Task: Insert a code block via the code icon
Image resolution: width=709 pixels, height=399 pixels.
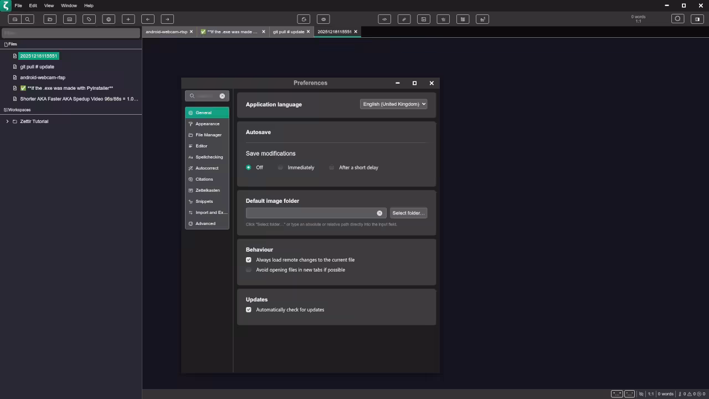Action: tap(384, 19)
